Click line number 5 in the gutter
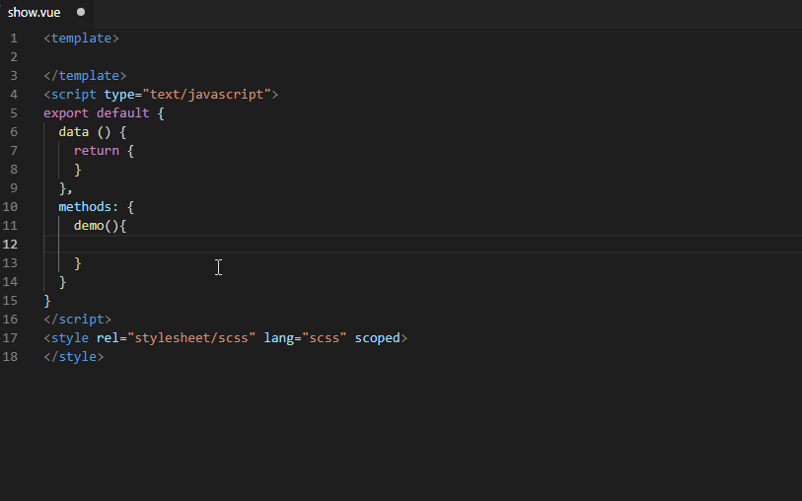Viewport: 802px width, 501px height. pos(14,113)
